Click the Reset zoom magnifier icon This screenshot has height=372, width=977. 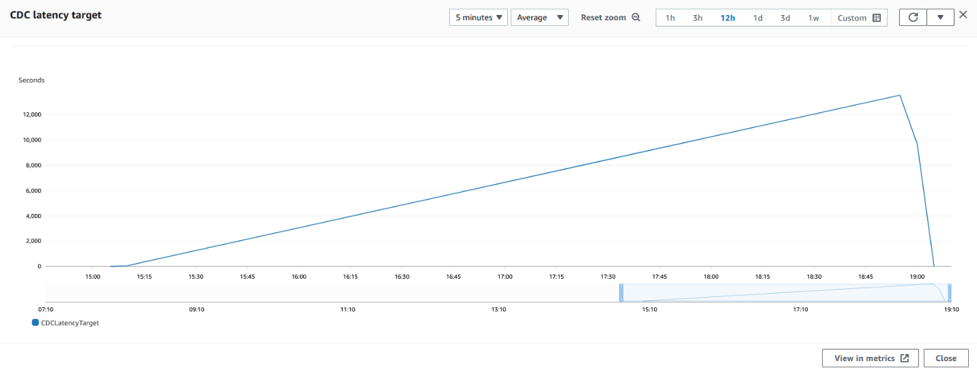[x=636, y=18]
